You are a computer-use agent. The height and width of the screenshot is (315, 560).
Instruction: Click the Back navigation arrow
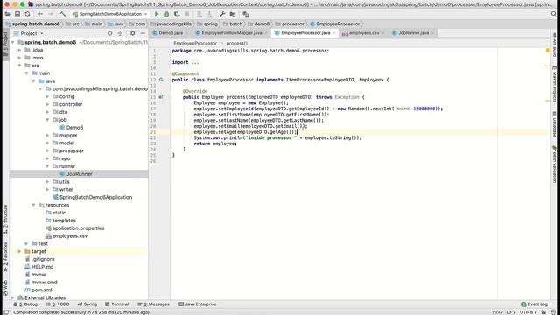click(x=40, y=14)
